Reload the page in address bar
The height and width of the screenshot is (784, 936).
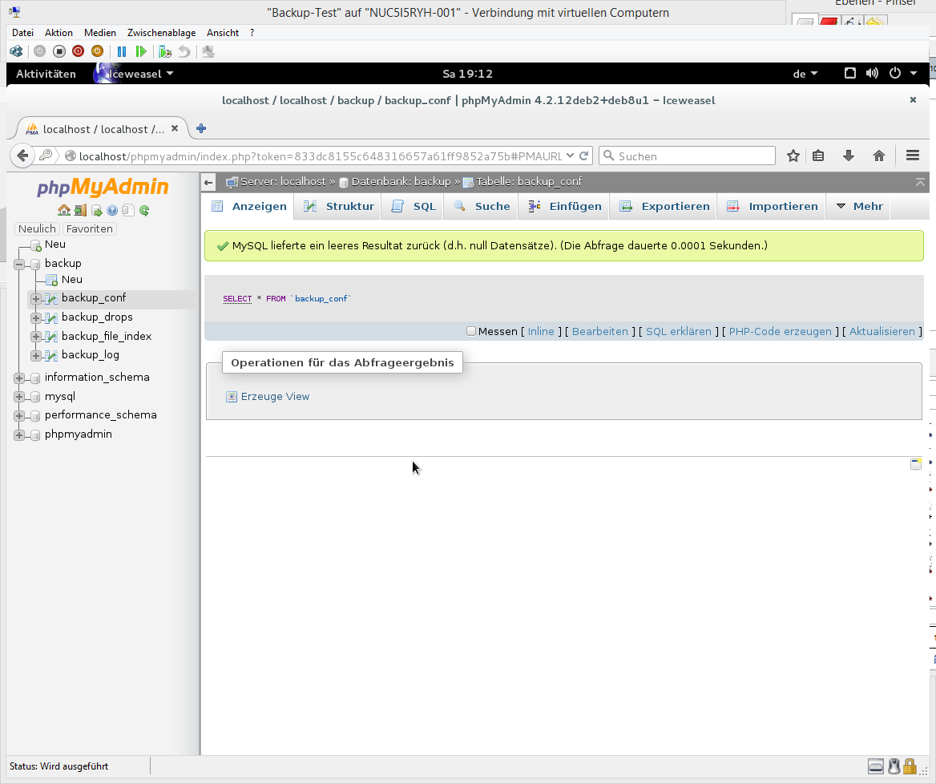584,156
